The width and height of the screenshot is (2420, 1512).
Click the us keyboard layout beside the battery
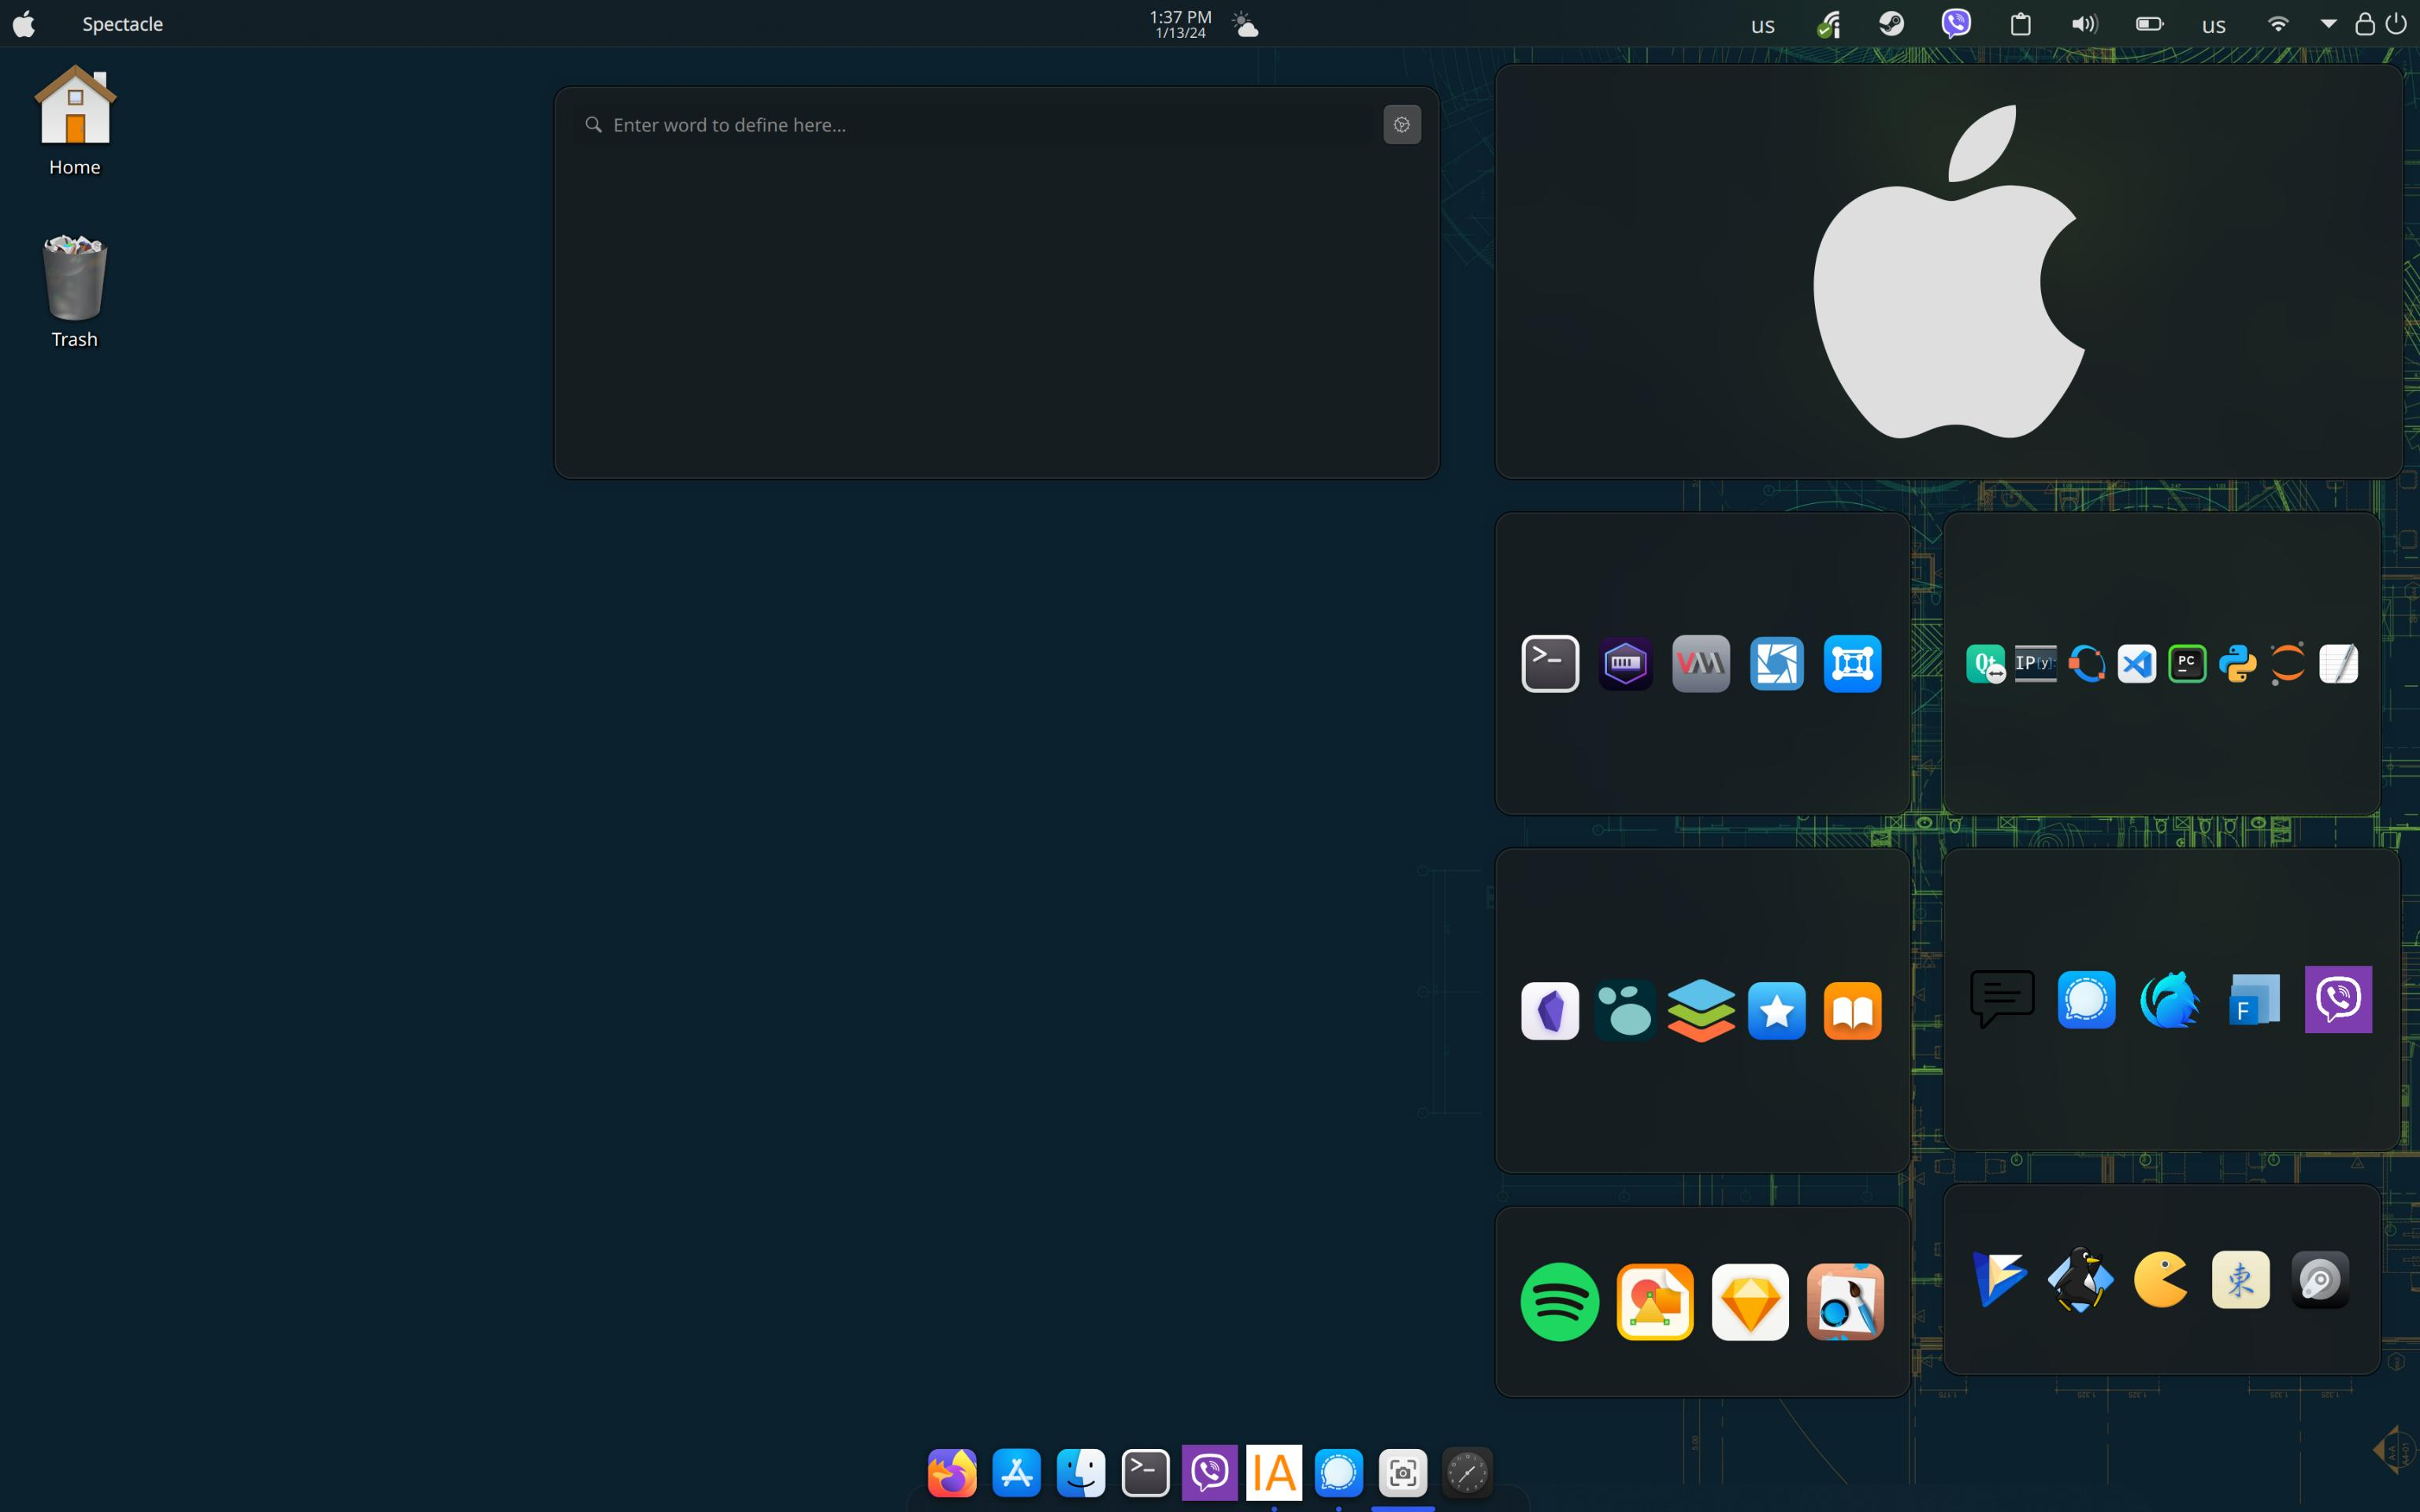tap(2213, 25)
